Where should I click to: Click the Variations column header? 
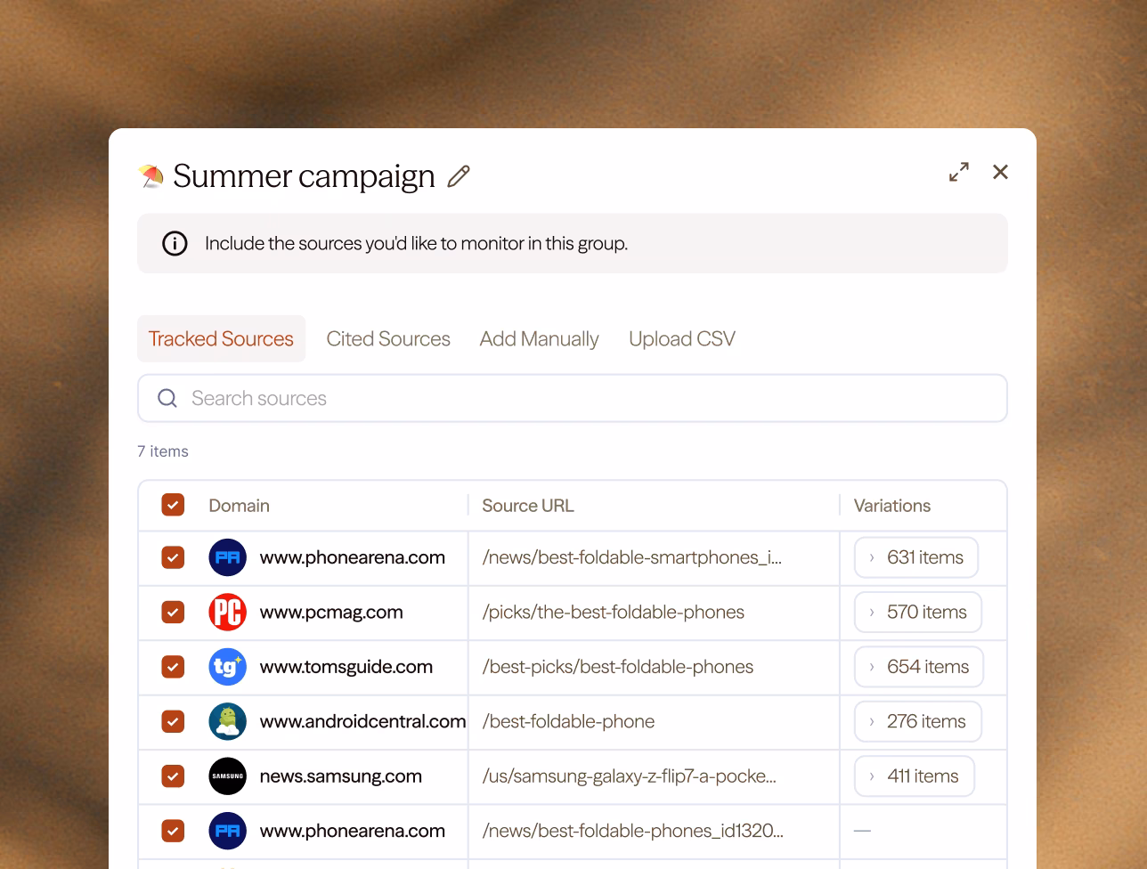(892, 505)
